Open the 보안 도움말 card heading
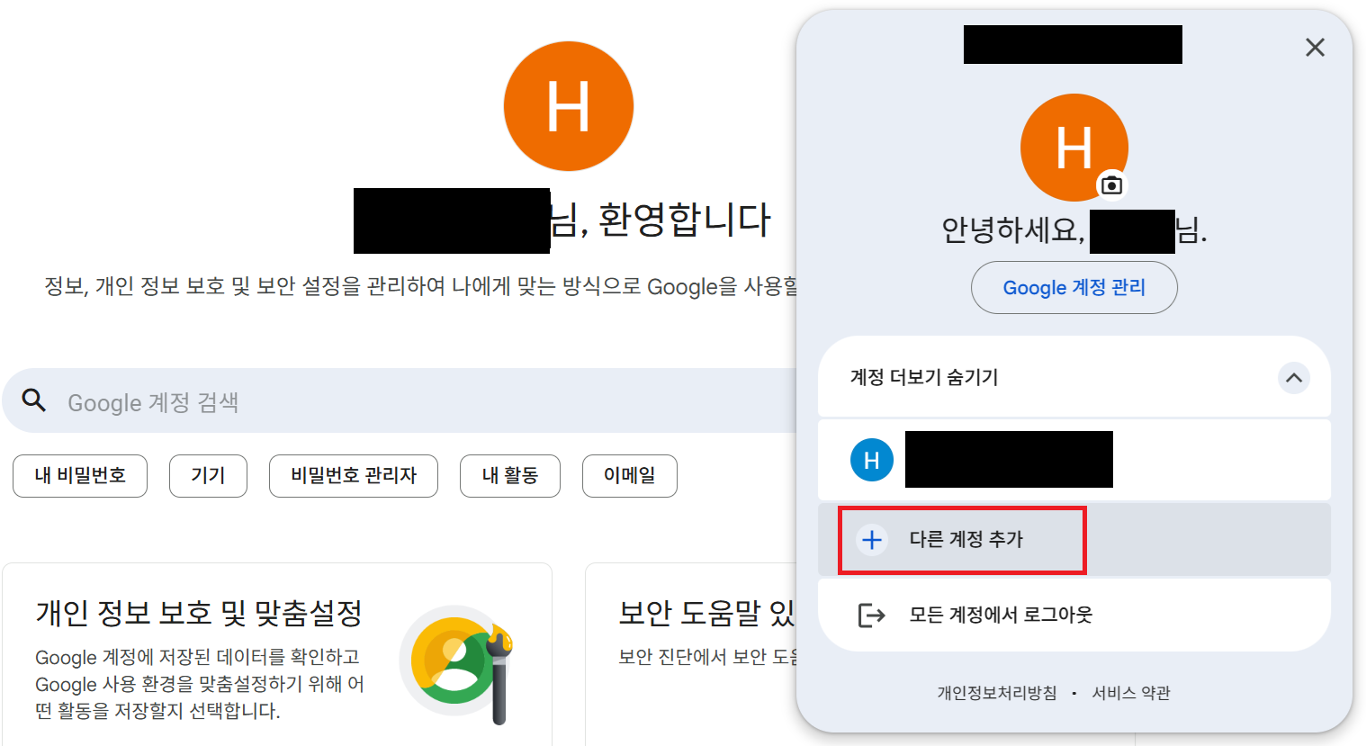The height and width of the screenshot is (746, 1366). (707, 614)
